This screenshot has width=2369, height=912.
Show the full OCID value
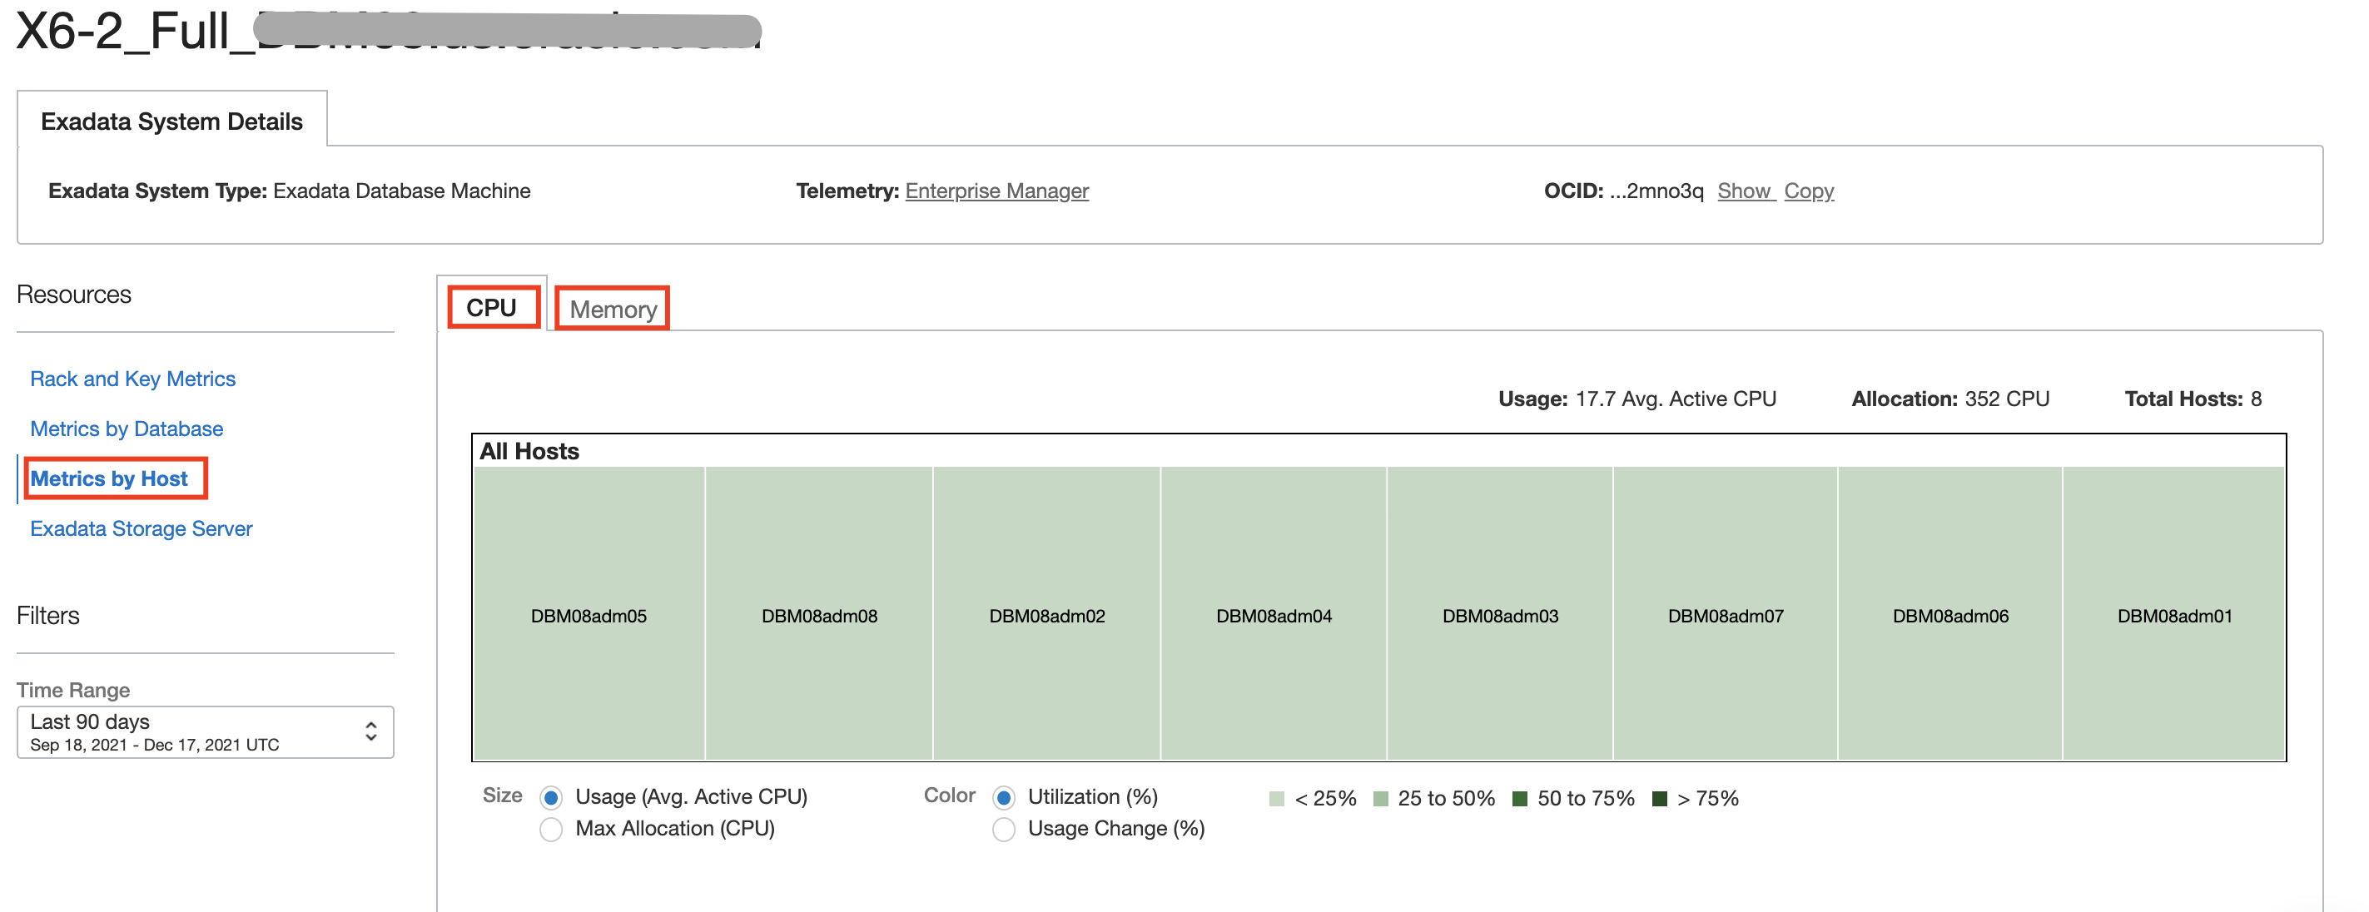pos(1745,191)
